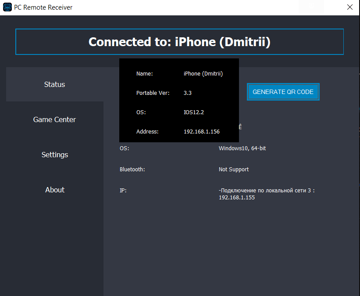Close the PC Remote Receiver window
360x296 pixels.
click(x=349, y=7)
